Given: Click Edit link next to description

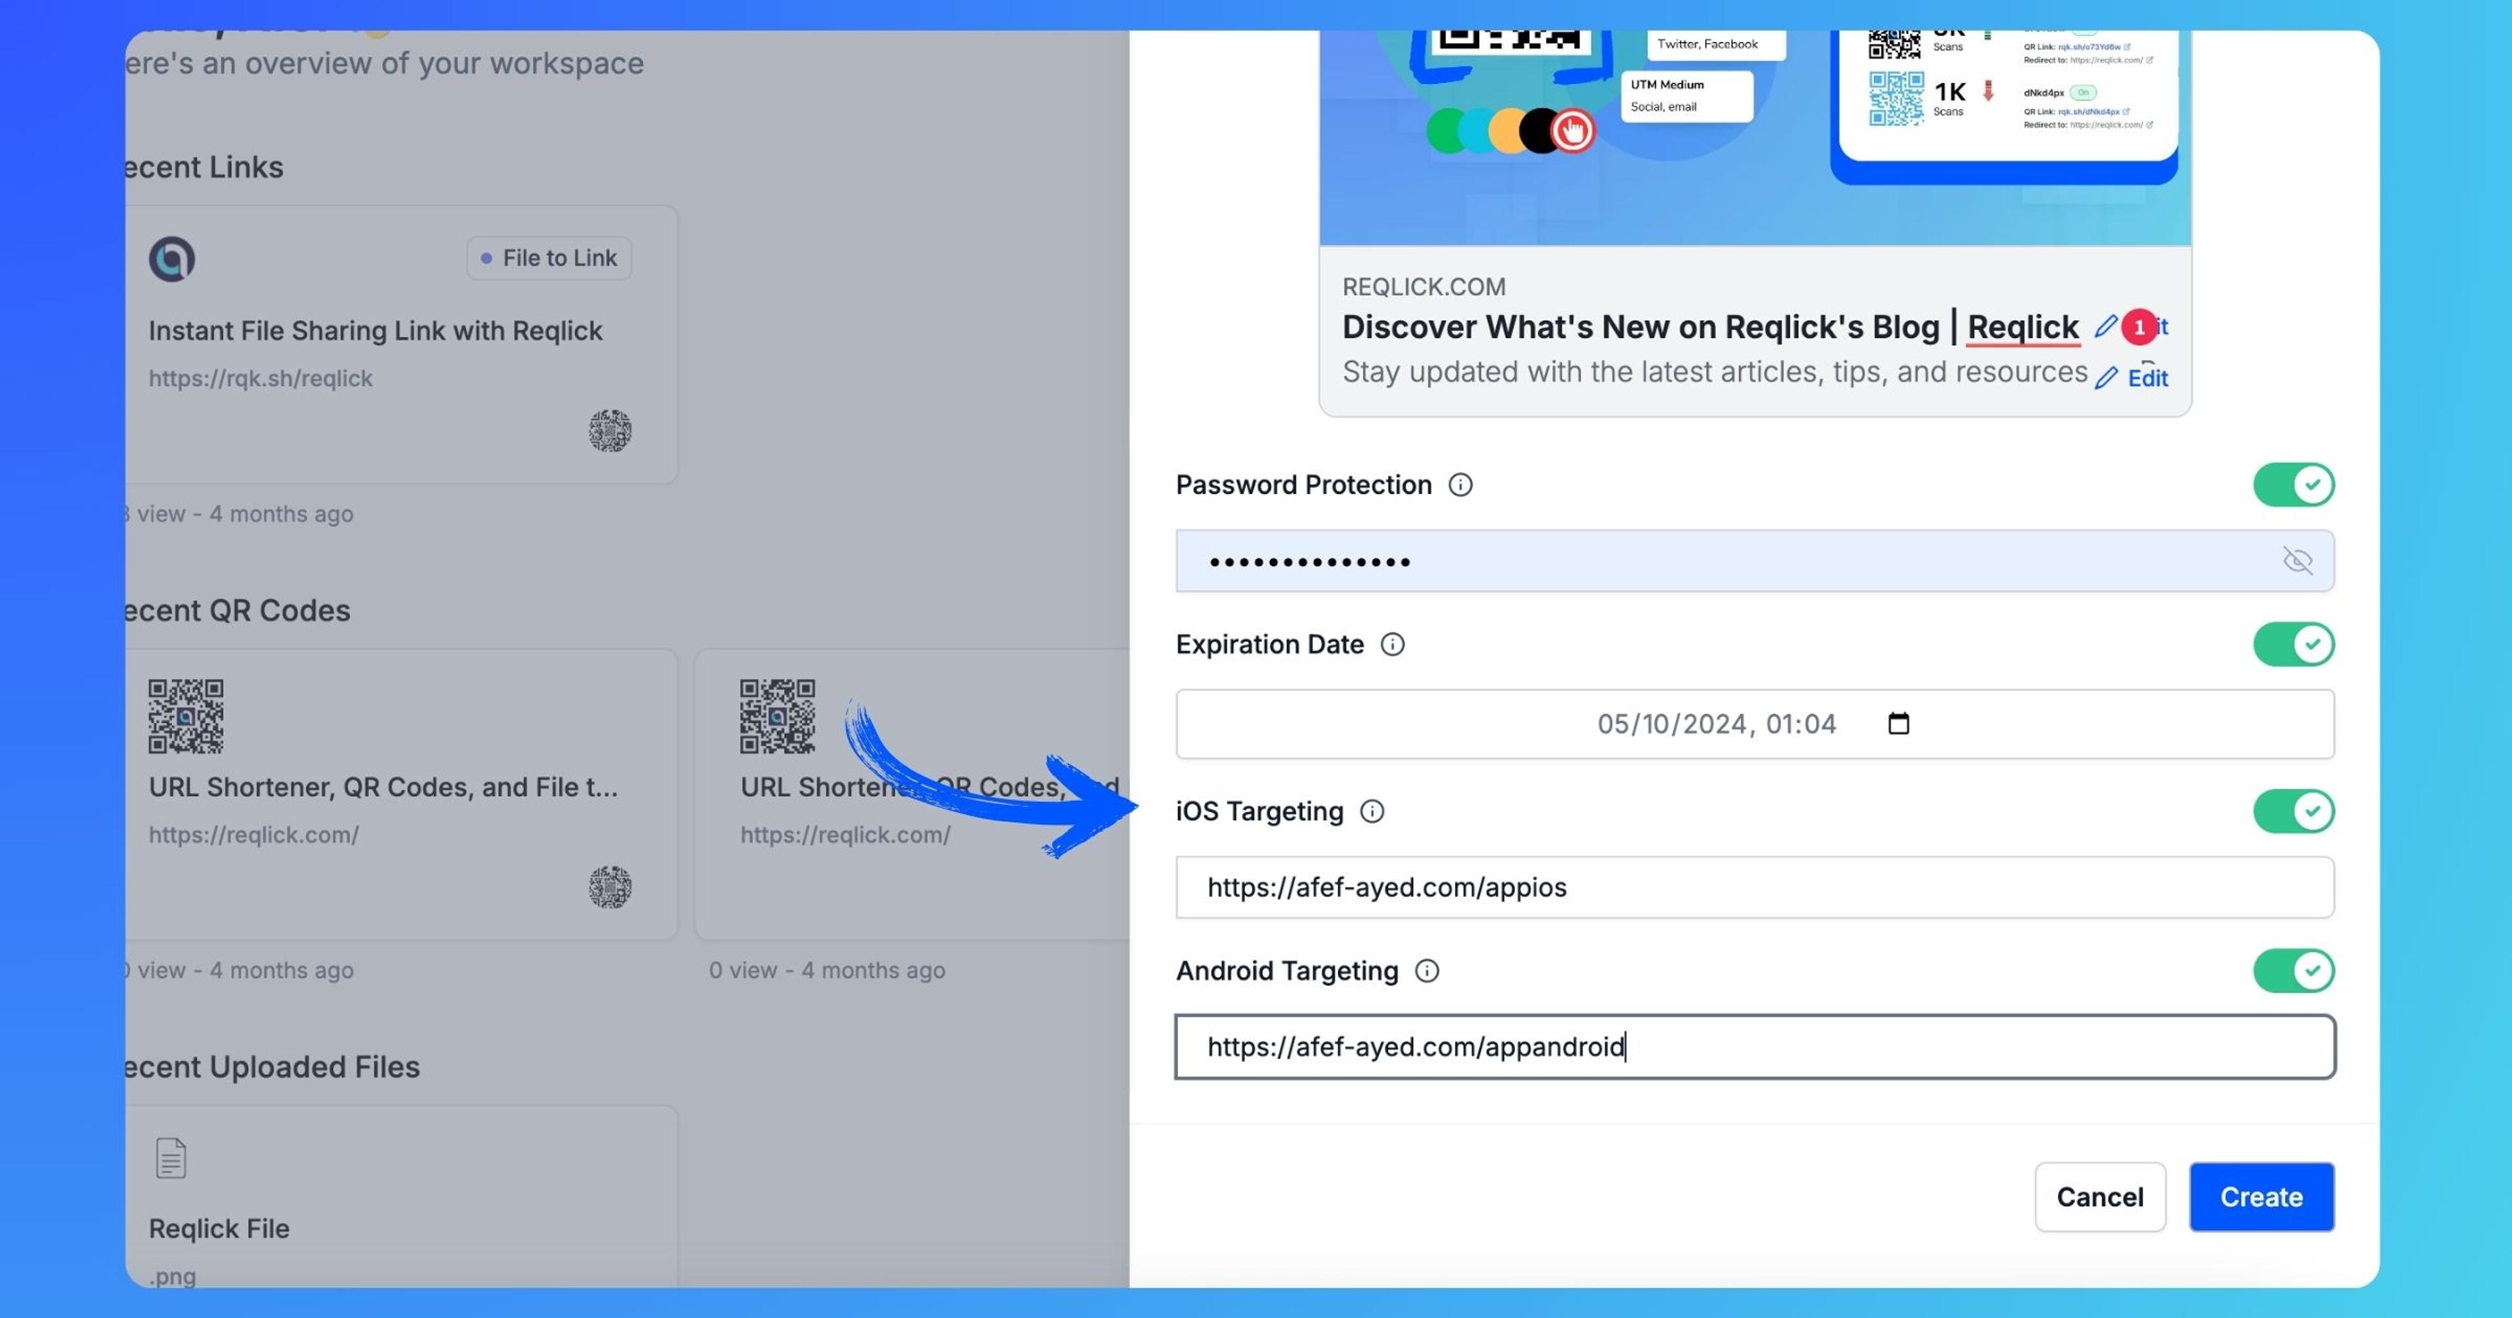Looking at the screenshot, I should [x=2147, y=379].
